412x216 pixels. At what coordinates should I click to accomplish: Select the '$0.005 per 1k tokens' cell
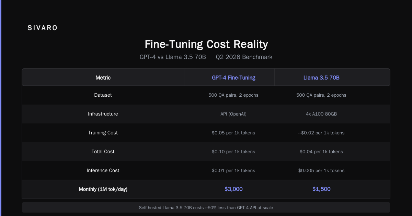pyautogui.click(x=321, y=170)
